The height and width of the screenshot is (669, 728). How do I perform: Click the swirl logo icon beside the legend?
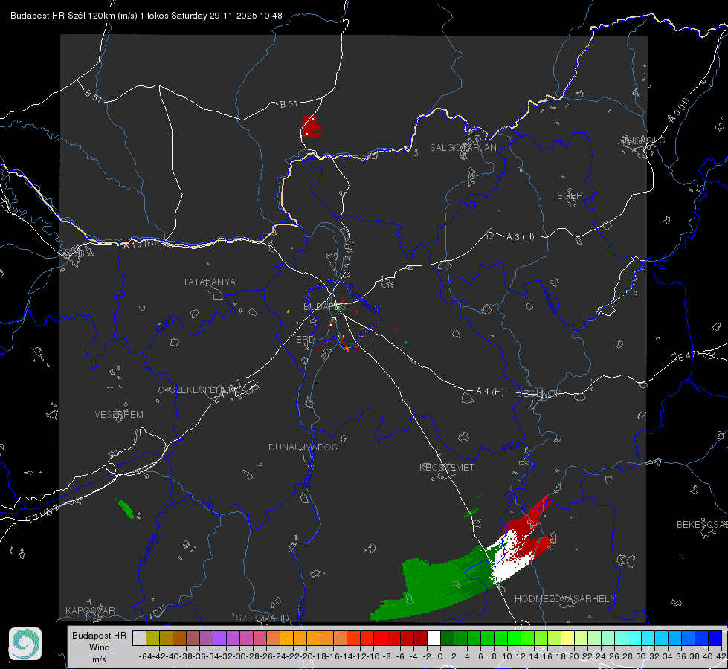point(25,644)
